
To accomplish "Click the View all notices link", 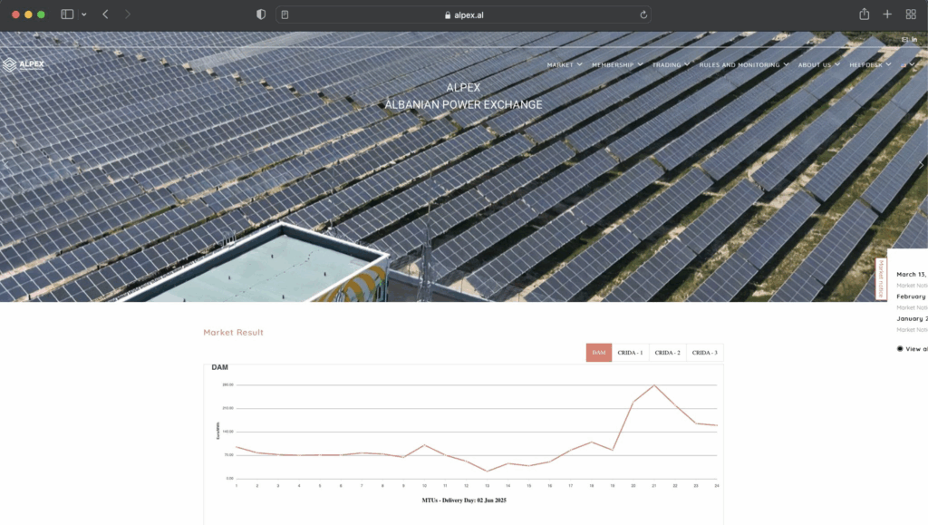I will tap(913, 349).
